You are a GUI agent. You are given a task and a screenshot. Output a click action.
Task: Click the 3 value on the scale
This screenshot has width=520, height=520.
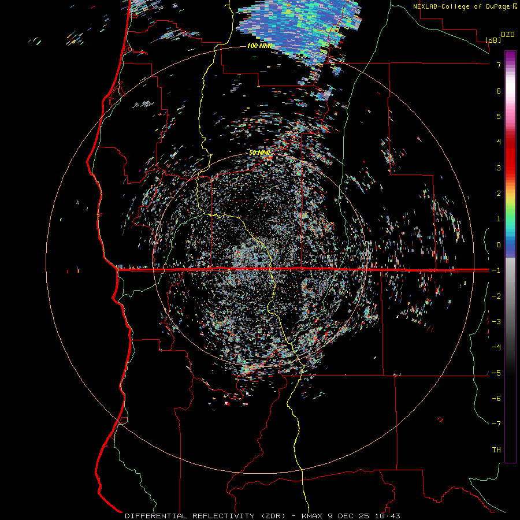pyautogui.click(x=499, y=168)
